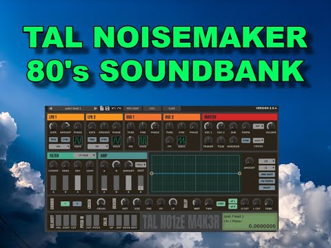Click the LFO 2 Phase knob
Viewport: 331px width, 248px height.
(117, 126)
